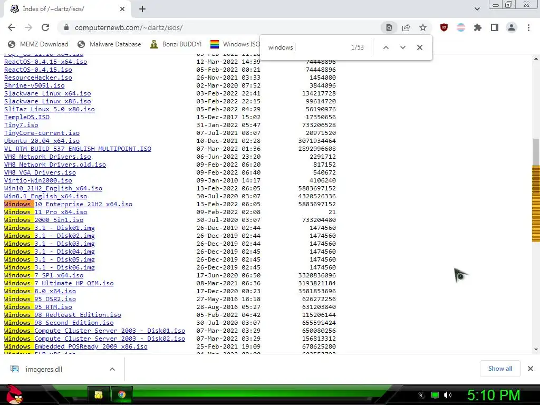This screenshot has width=540, height=405.
Task: Open Windows_7_Ultimate_HP_OEM.iso link
Action: [x=59, y=283]
